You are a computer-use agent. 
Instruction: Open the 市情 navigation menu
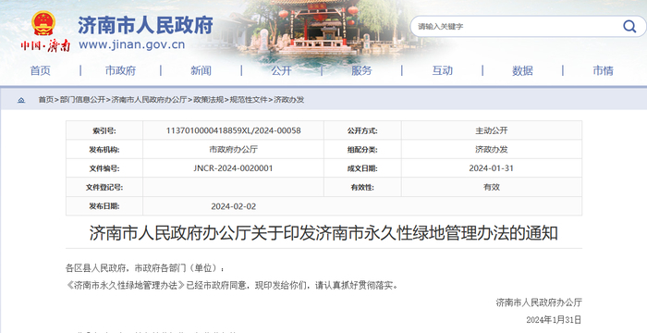click(604, 70)
